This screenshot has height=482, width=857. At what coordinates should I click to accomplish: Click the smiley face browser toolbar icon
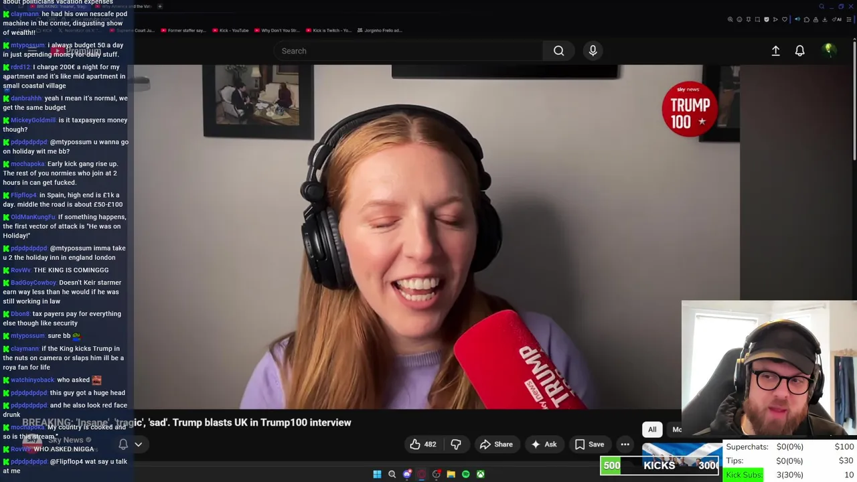[x=739, y=19]
